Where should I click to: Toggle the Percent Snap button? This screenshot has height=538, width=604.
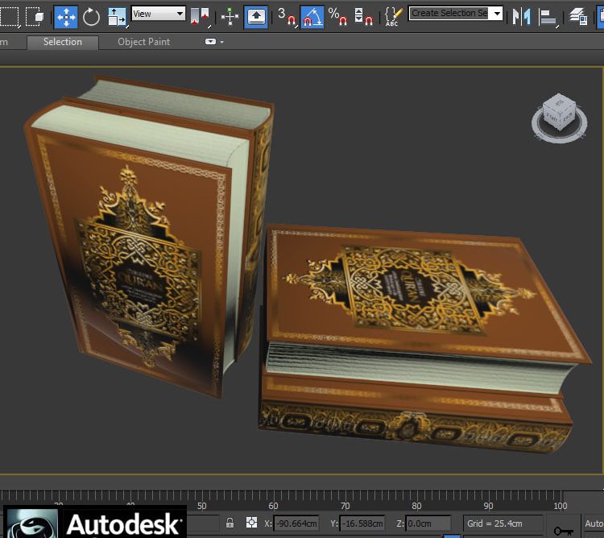(x=337, y=16)
